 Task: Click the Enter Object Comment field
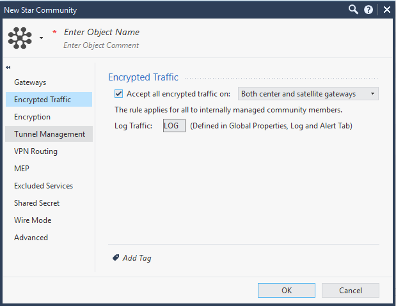tap(101, 45)
